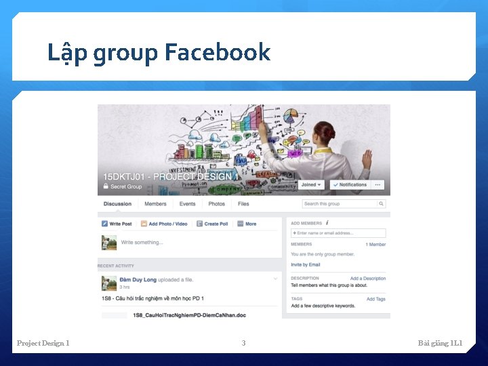
Task: Click Đàm Duy Long post avatar
Action: (109, 283)
